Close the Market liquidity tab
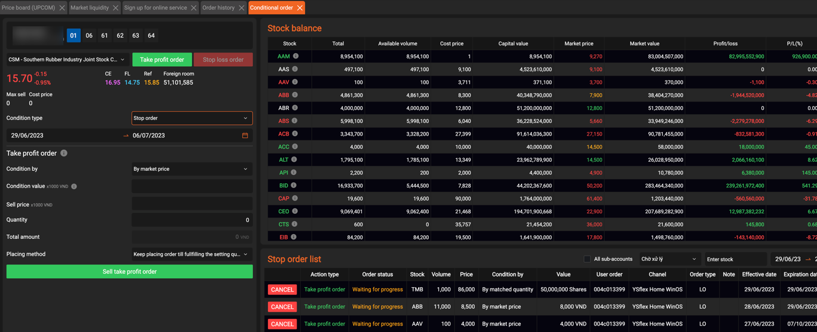This screenshot has width=817, height=332. (115, 8)
